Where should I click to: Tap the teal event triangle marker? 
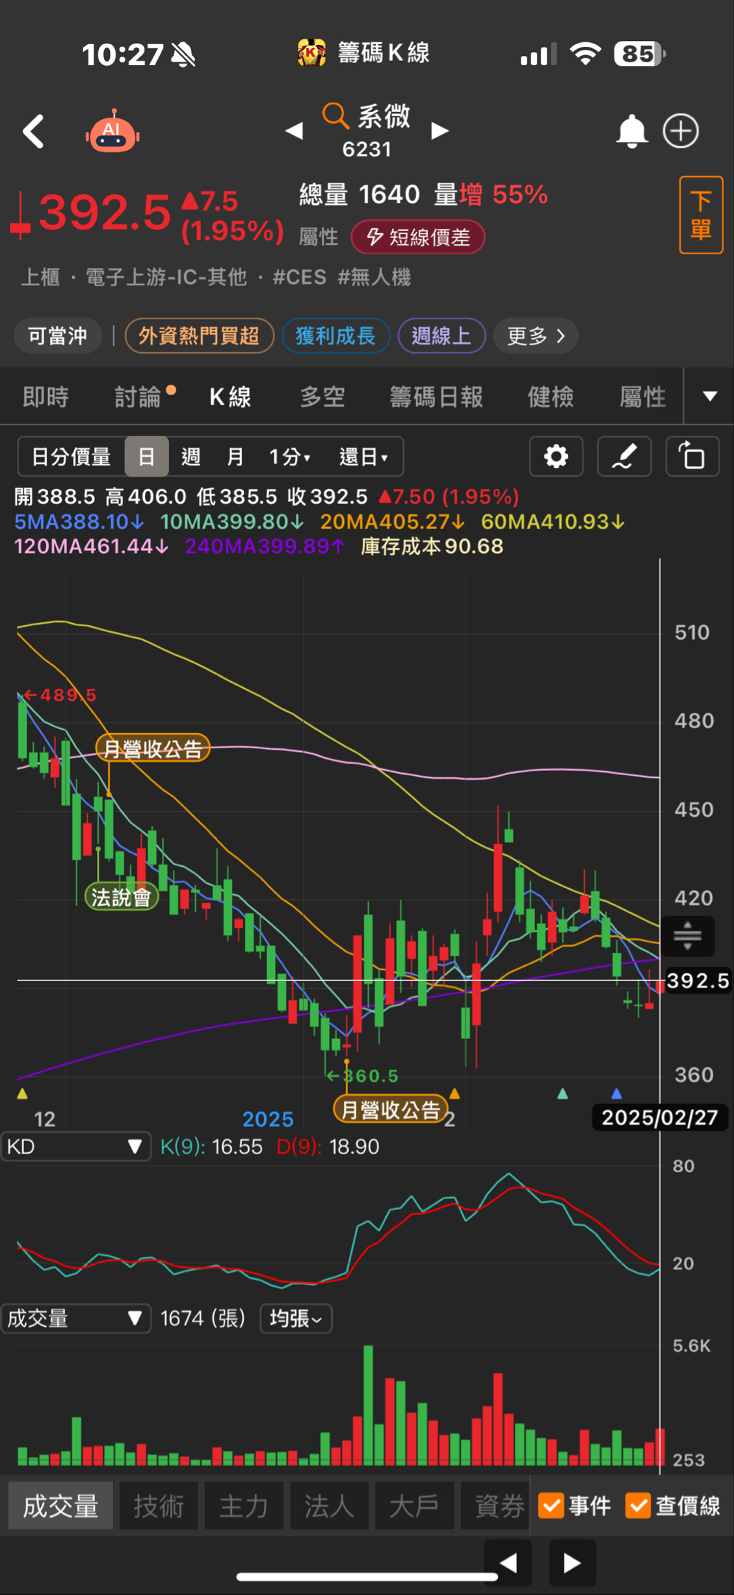pos(562,1094)
